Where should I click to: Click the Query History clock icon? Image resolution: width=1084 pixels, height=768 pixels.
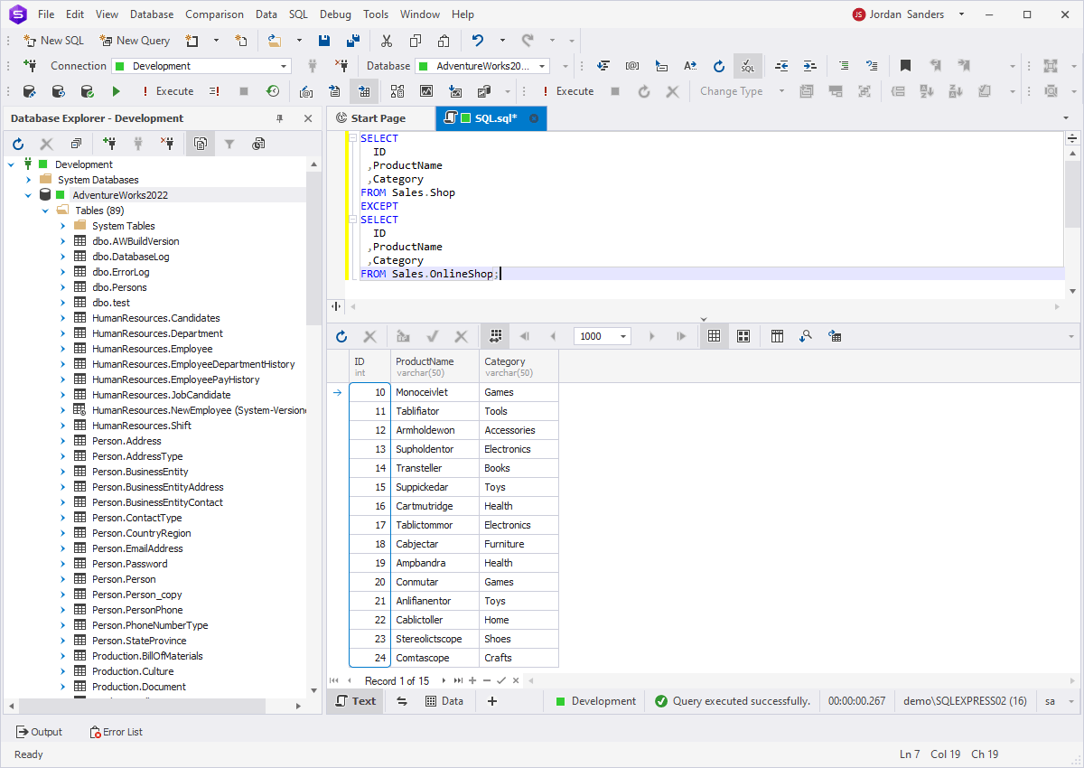click(x=272, y=91)
